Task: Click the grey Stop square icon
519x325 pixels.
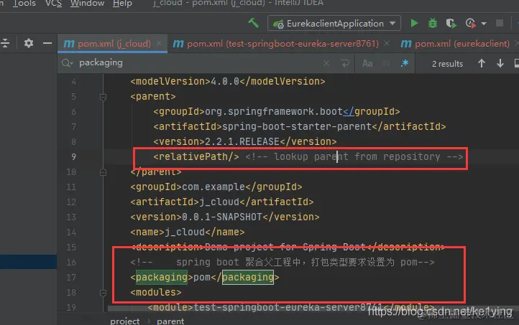Action: (x=500, y=23)
